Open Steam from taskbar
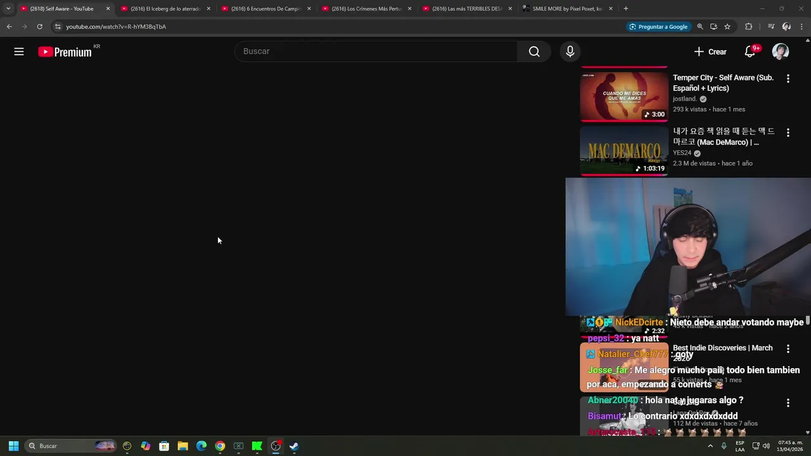This screenshot has height=456, width=811. point(294,446)
